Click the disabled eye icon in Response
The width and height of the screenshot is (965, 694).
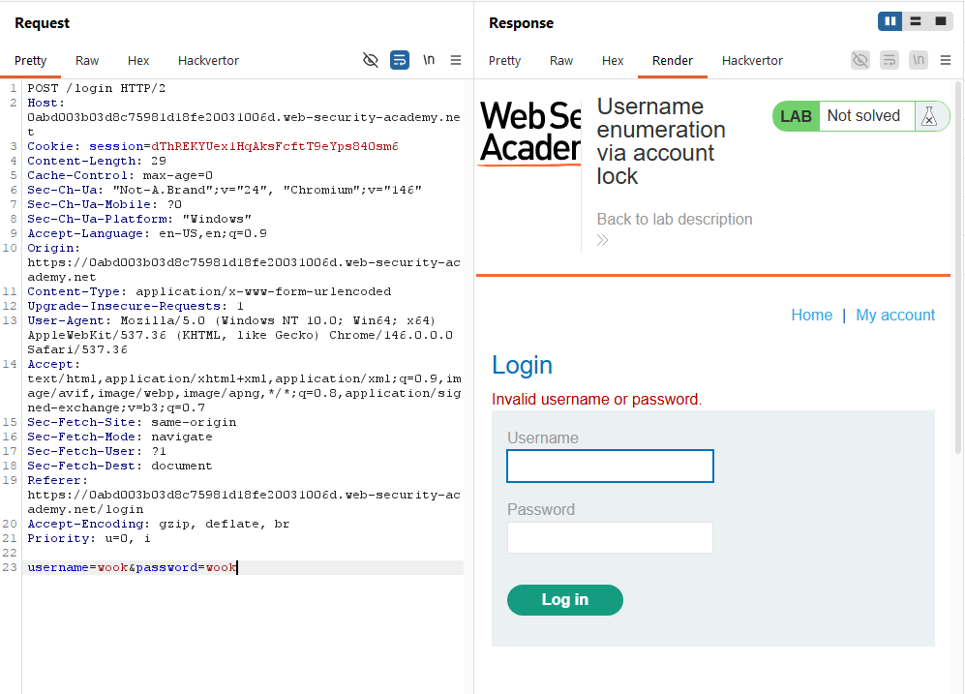click(x=860, y=60)
